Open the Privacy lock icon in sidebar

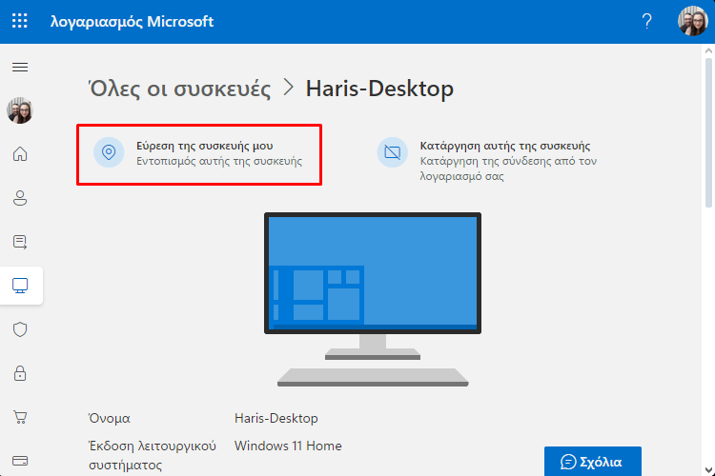click(20, 373)
